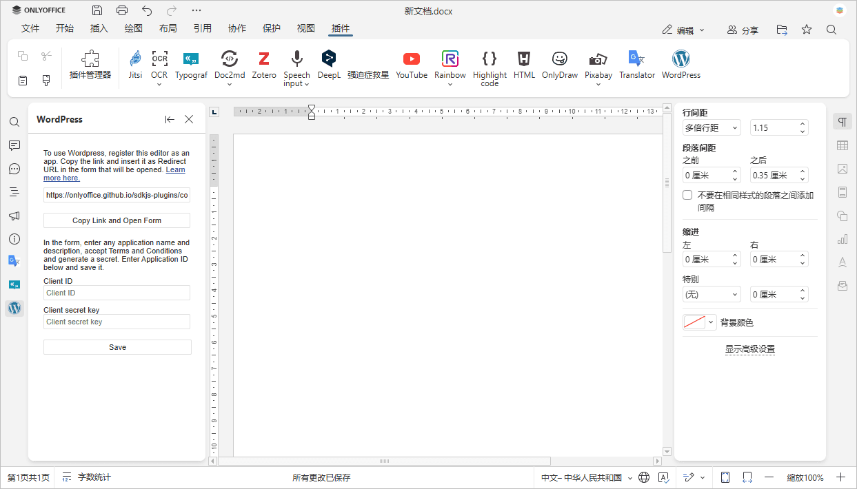Pick a 背景颜色 from the color swatch
Viewport: 857px width, 489px height.
point(693,321)
